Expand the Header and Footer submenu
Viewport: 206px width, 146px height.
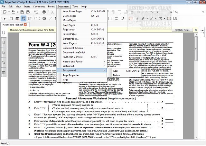coord(82,61)
